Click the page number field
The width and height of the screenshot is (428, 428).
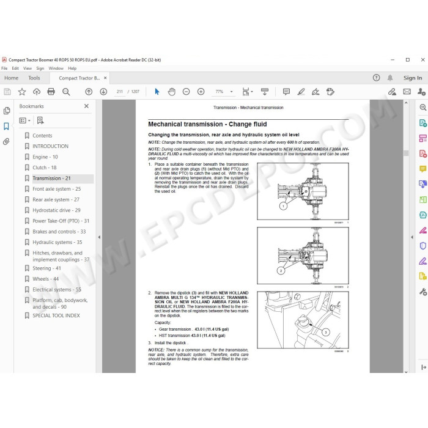click(120, 92)
